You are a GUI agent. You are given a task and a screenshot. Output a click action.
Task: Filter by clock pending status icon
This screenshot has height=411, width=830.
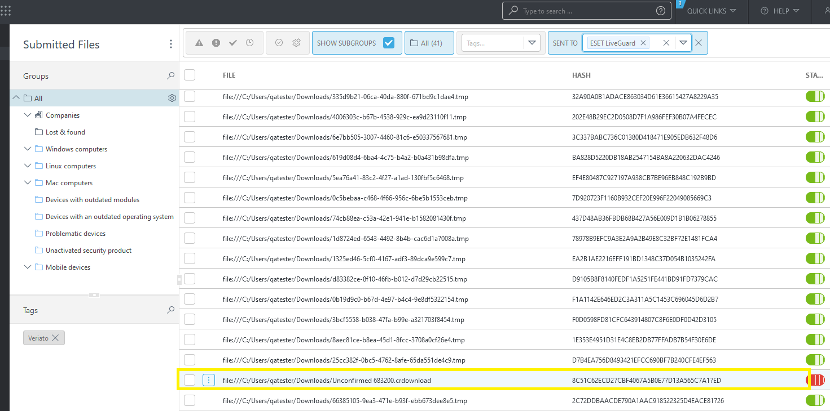pyautogui.click(x=250, y=43)
